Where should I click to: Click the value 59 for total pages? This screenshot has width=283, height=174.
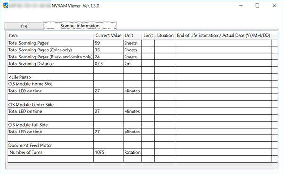point(97,43)
